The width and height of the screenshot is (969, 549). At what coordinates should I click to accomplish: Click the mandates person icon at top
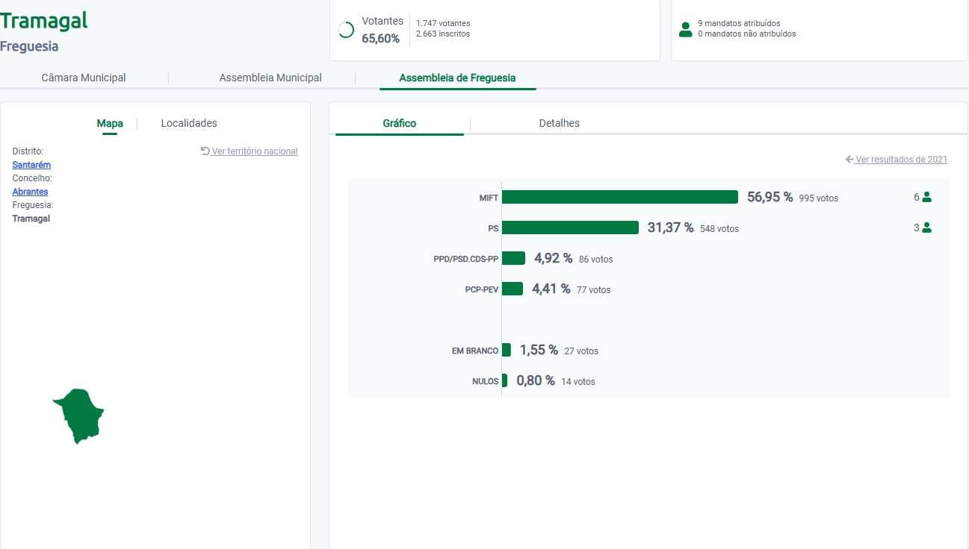685,29
